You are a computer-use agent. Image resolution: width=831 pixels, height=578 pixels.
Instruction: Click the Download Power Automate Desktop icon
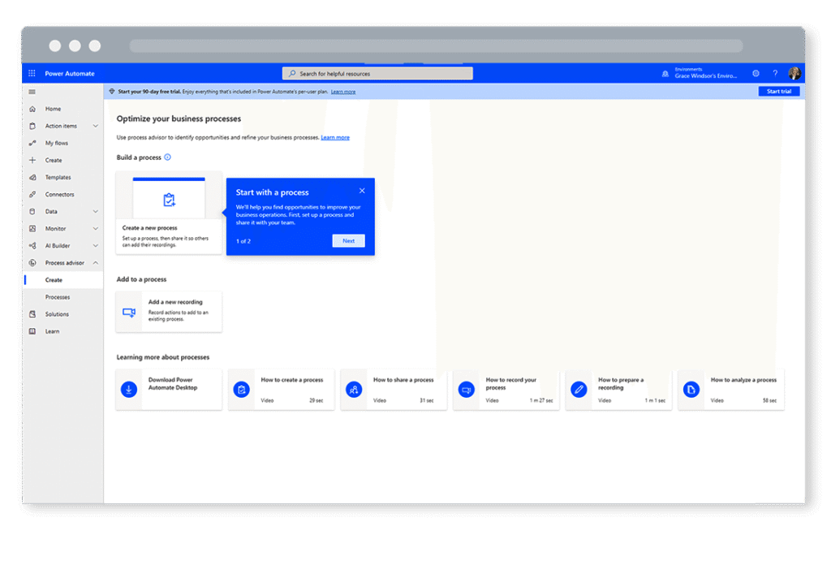128,390
